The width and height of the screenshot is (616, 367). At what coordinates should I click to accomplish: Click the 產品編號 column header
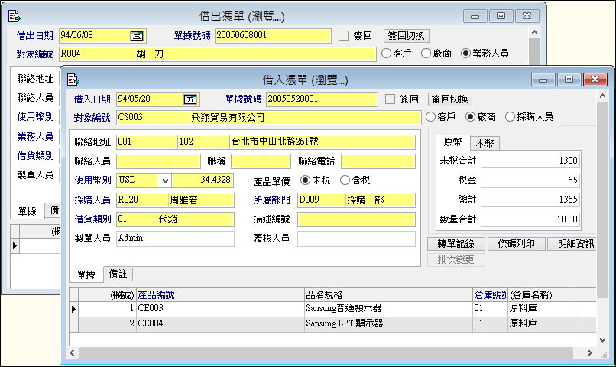[157, 295]
